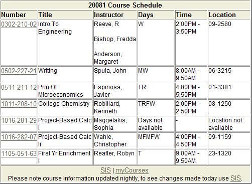Open the myCourses link
The width and height of the screenshot is (252, 184).
click(132, 170)
